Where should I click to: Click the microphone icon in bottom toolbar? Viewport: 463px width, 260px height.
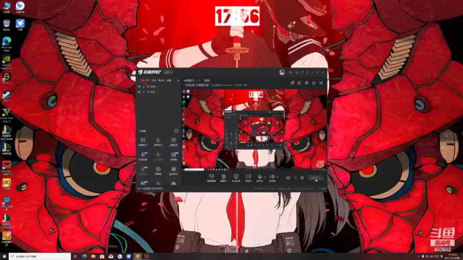click(x=260, y=177)
